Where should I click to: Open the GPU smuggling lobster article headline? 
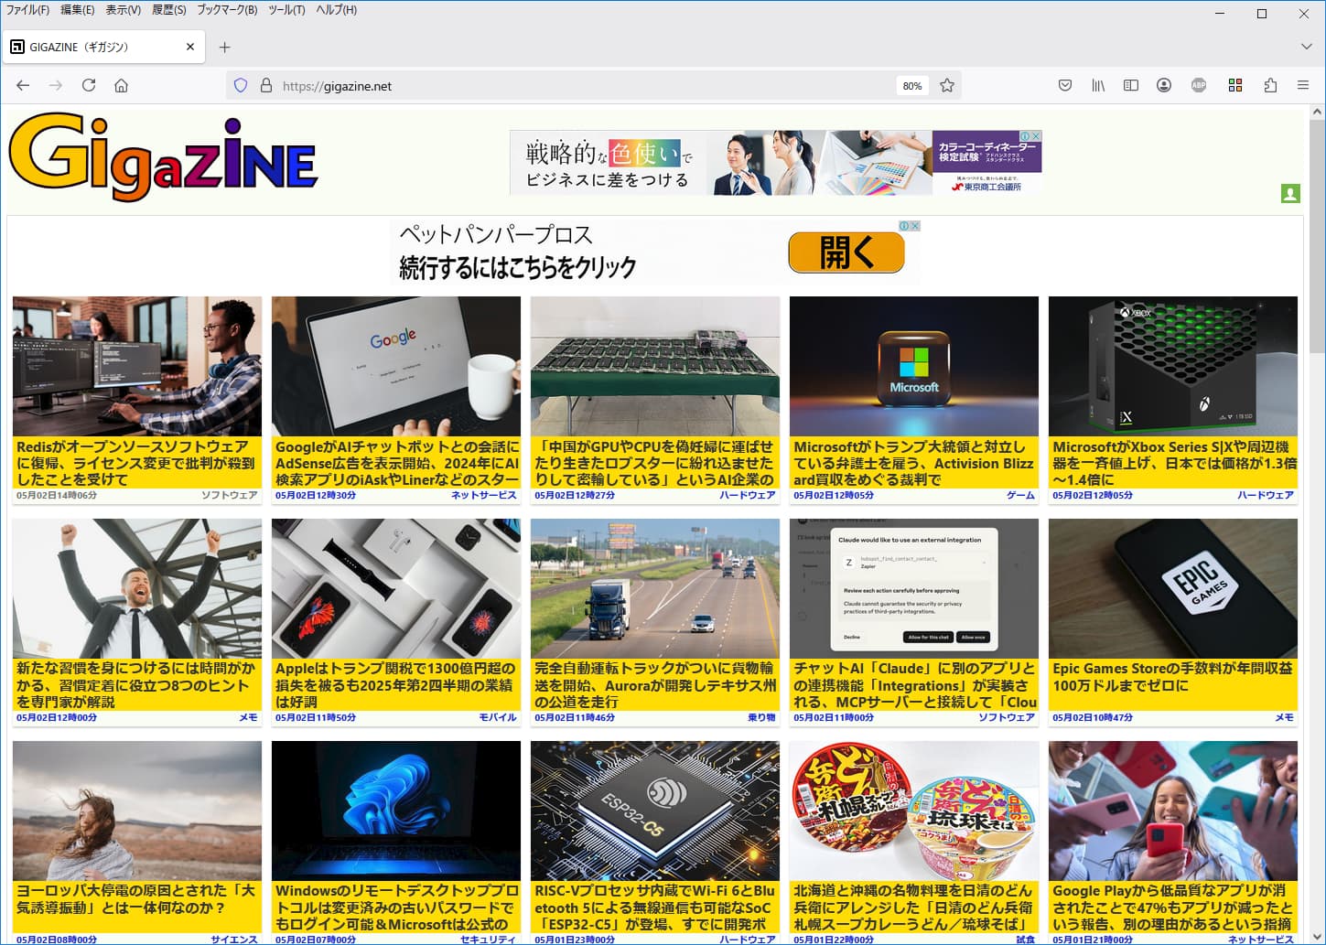[x=655, y=463]
